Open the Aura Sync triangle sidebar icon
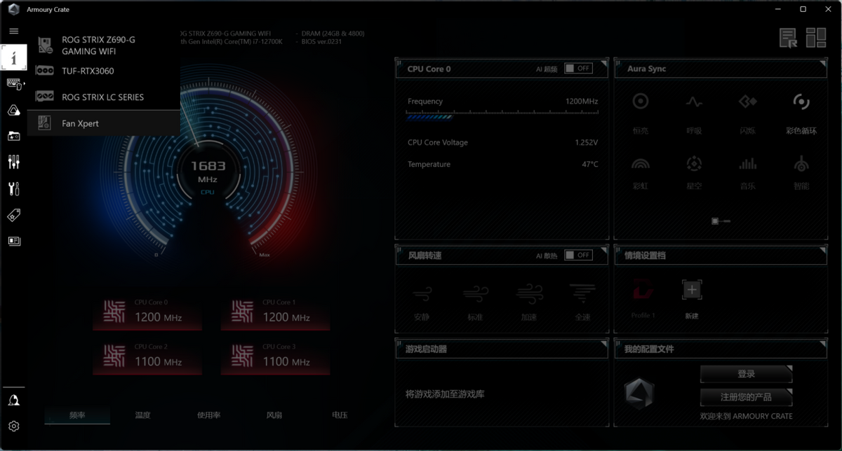 point(14,110)
